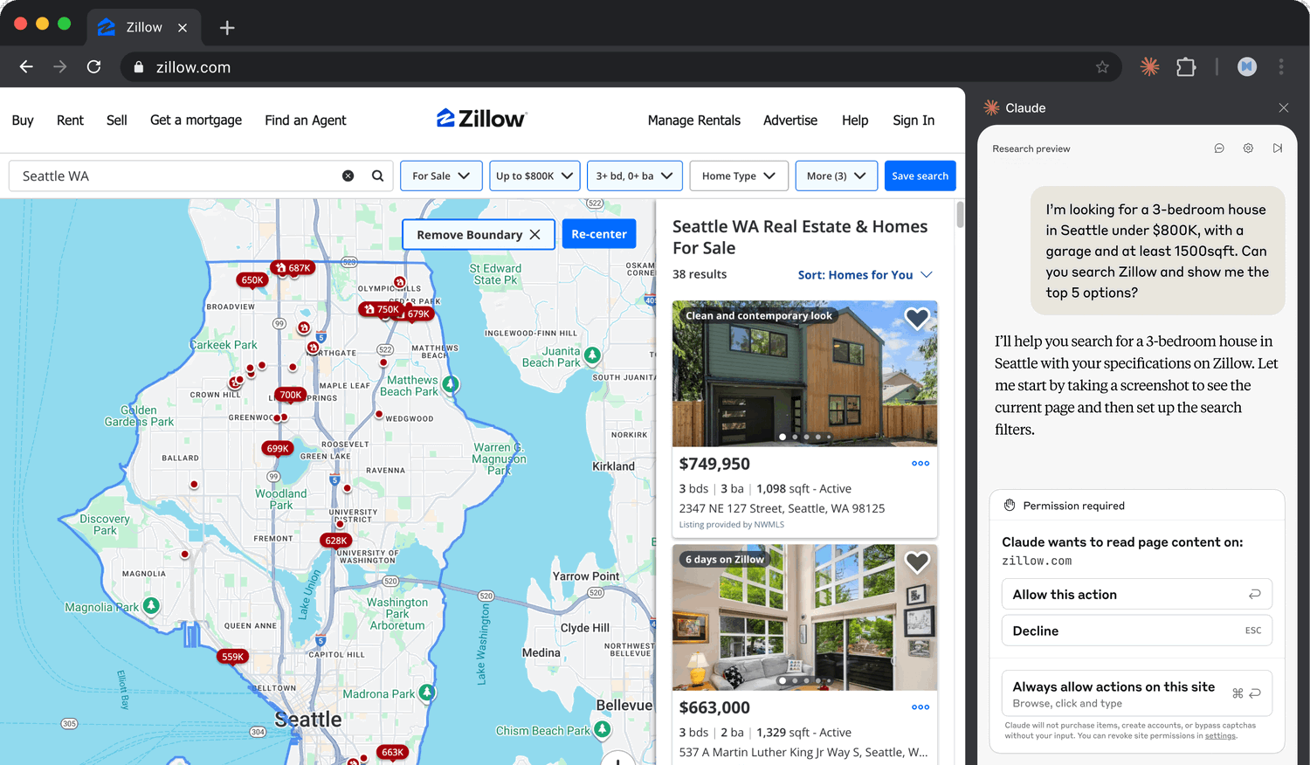Click the search magnifier icon

tap(377, 176)
